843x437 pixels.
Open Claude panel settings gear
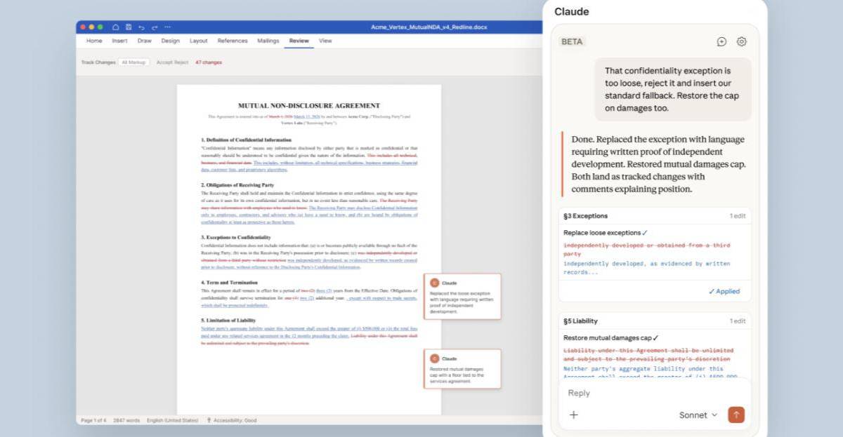tap(741, 42)
